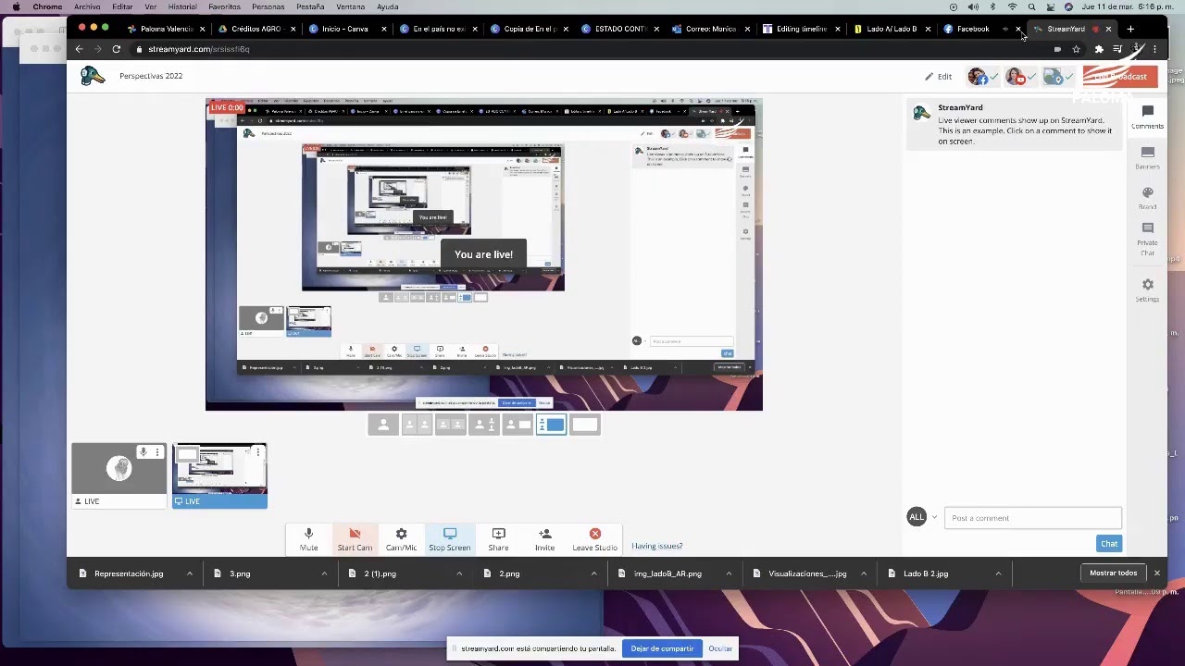Leave the studio with Leave Studio
The height and width of the screenshot is (666, 1185).
coord(594,539)
